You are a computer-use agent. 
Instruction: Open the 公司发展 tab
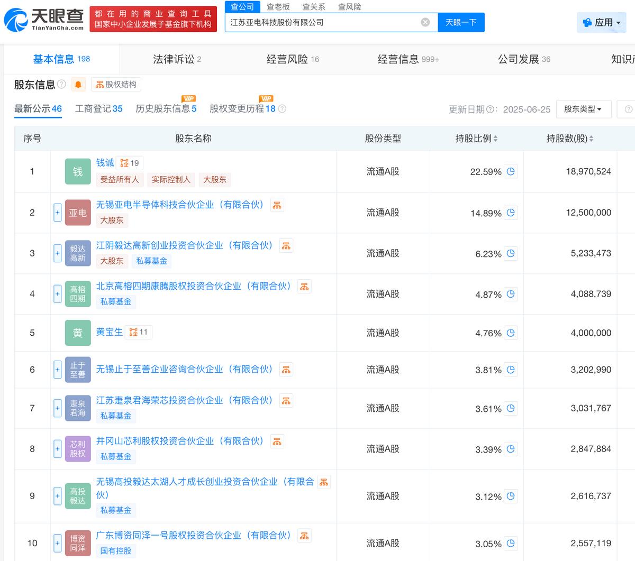(524, 59)
